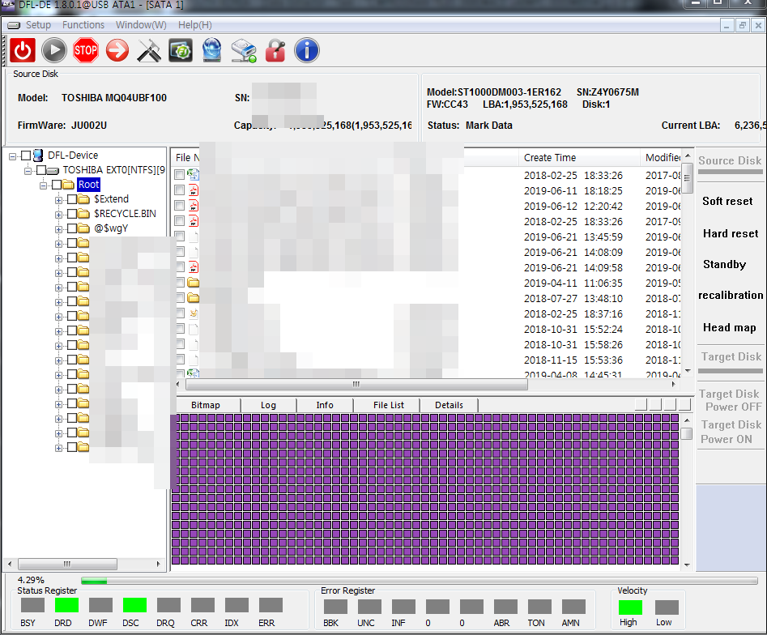The height and width of the screenshot is (635, 767).
Task: Expand the $Extend folder in the tree
Action: click(58, 198)
